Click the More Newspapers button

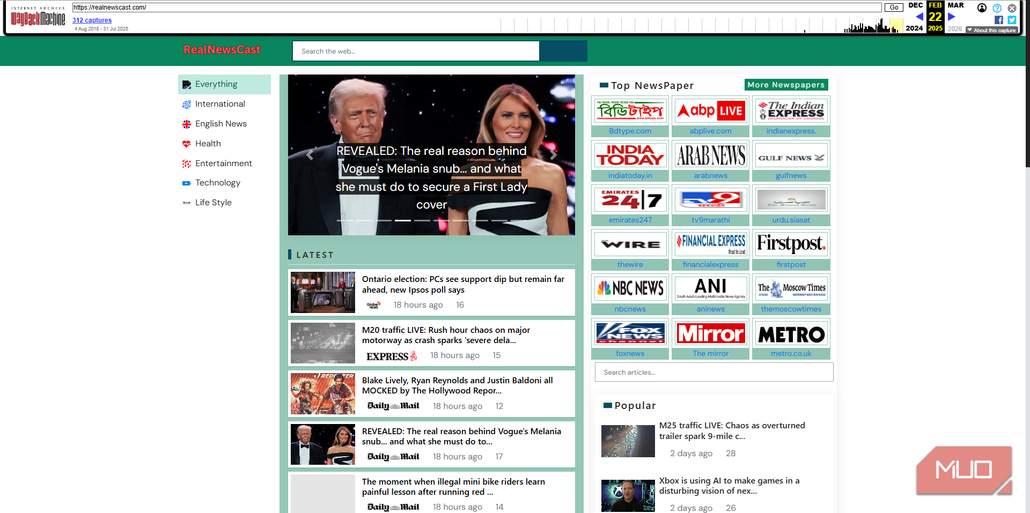tap(786, 85)
